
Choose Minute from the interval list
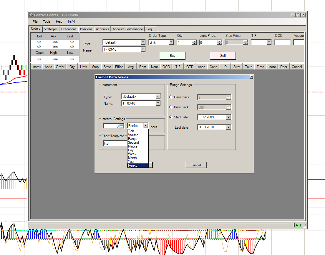tap(133, 146)
